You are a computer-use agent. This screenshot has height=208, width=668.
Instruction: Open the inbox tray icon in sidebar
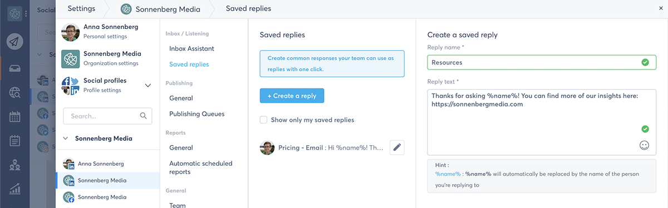(15, 69)
